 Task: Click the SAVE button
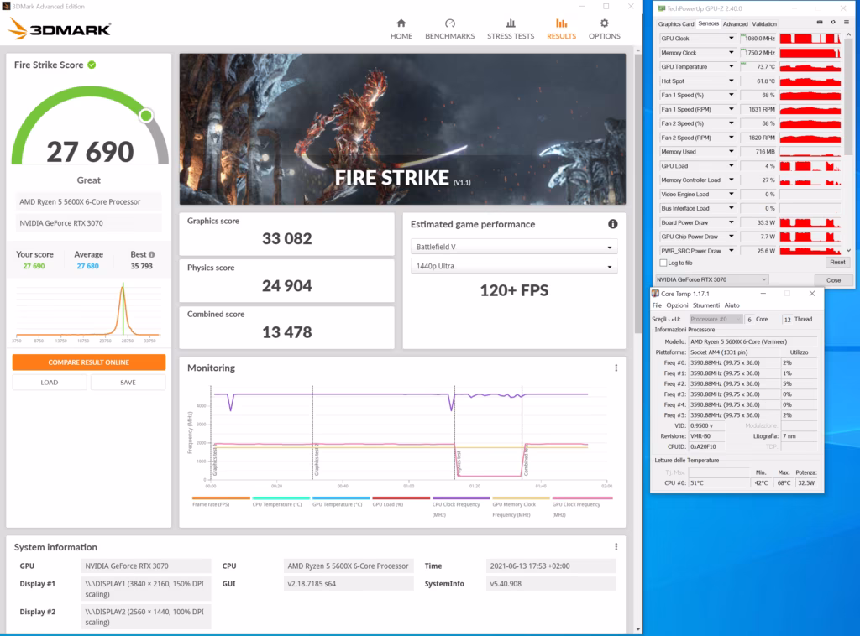pos(128,383)
